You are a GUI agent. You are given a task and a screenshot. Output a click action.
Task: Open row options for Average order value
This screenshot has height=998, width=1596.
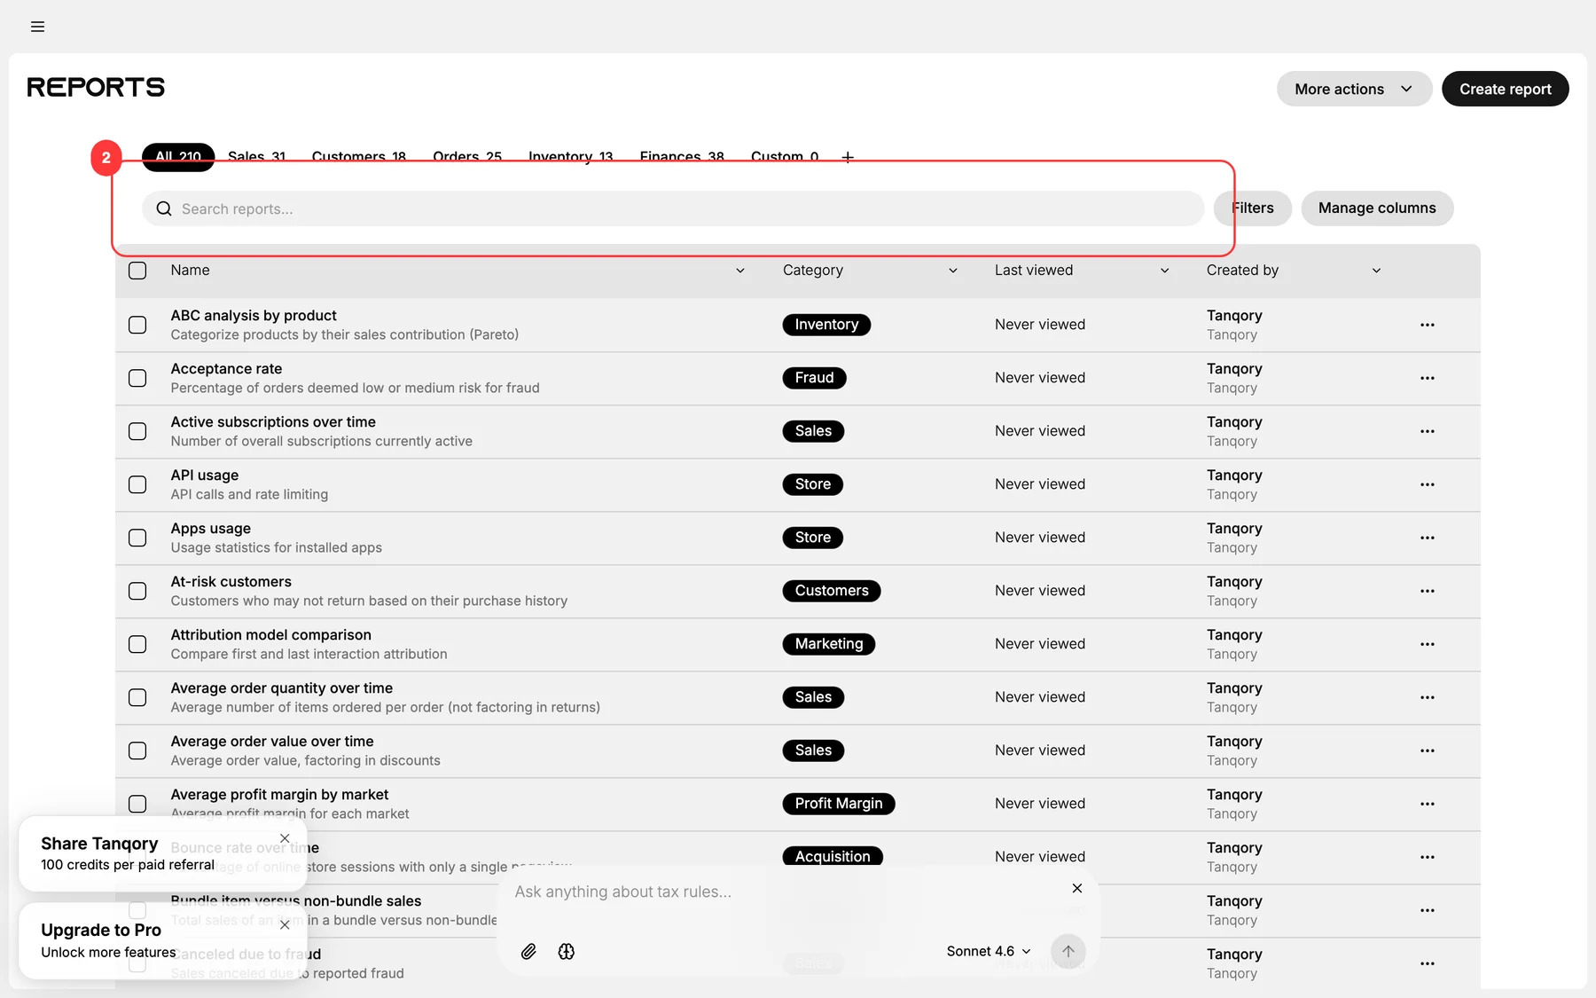tap(1427, 750)
